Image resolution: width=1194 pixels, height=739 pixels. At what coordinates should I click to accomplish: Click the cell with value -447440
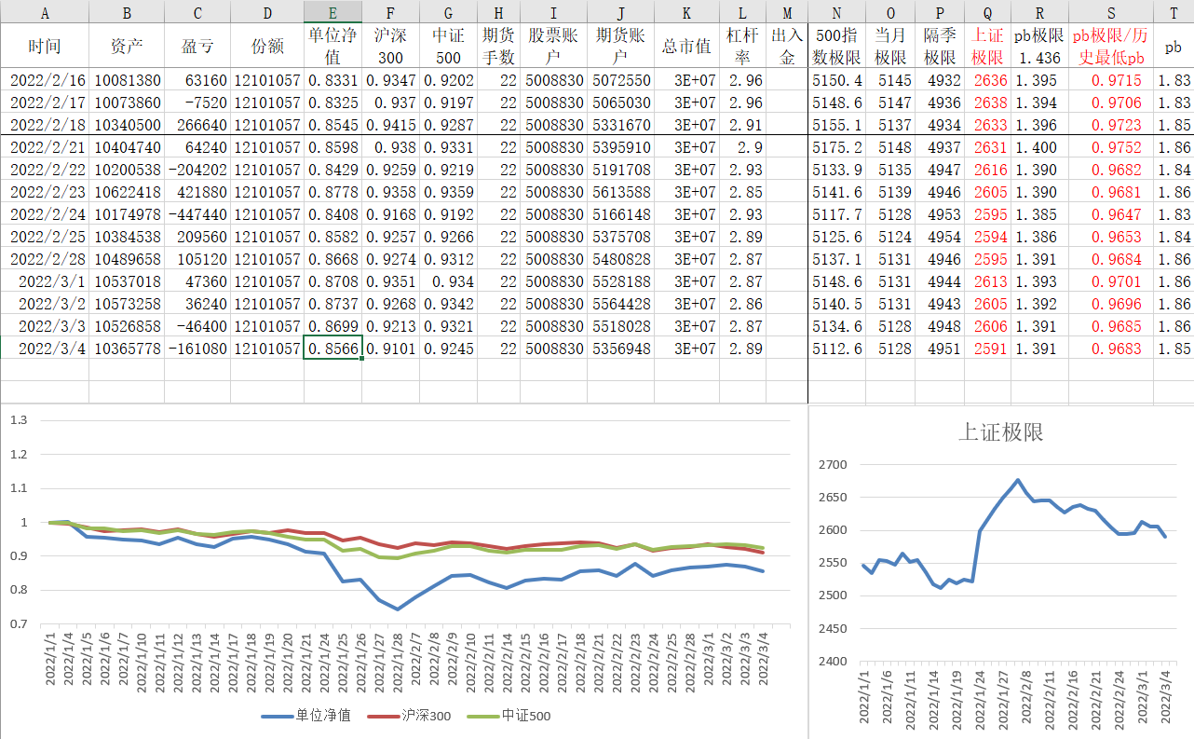(x=197, y=214)
